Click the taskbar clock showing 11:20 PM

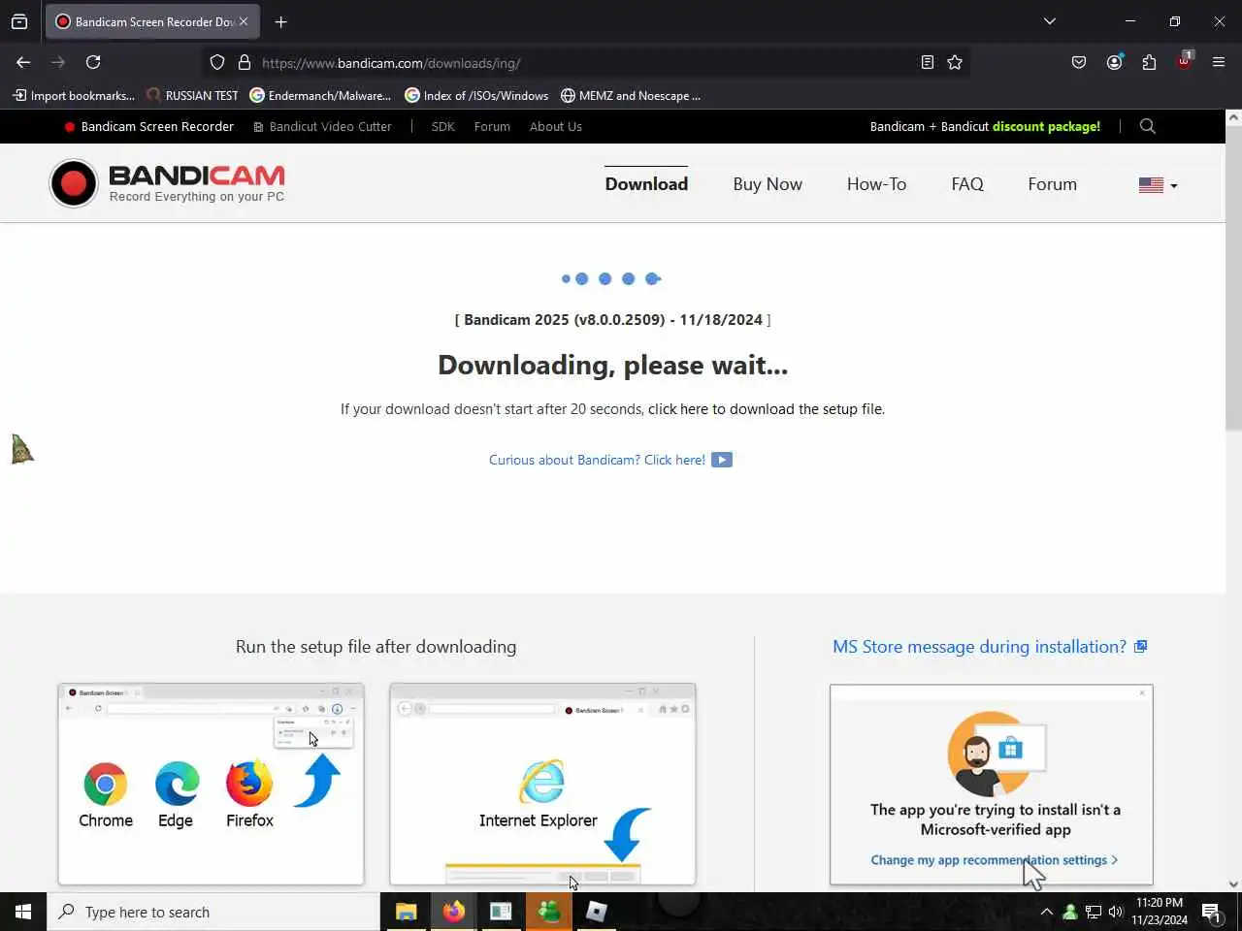pyautogui.click(x=1160, y=912)
